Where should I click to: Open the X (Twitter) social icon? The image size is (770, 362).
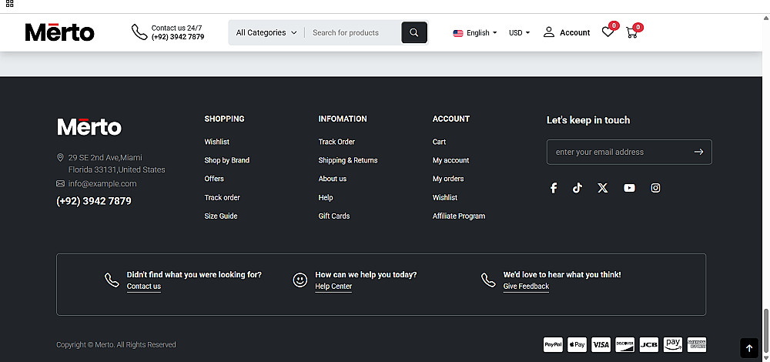click(x=603, y=188)
